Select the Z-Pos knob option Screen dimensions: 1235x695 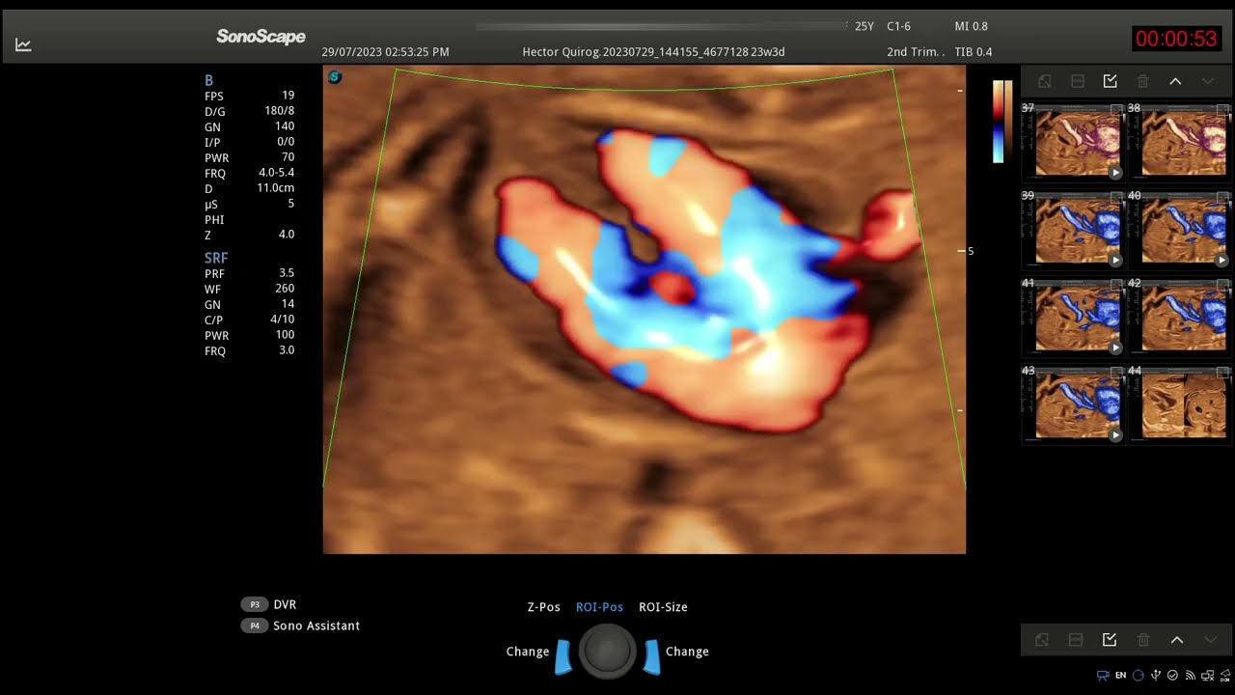(x=543, y=607)
